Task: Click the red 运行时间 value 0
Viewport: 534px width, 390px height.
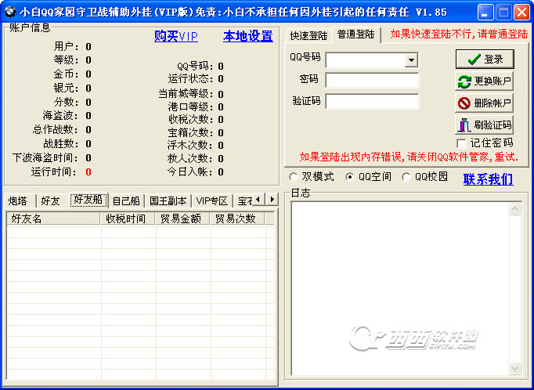Action: pos(88,172)
